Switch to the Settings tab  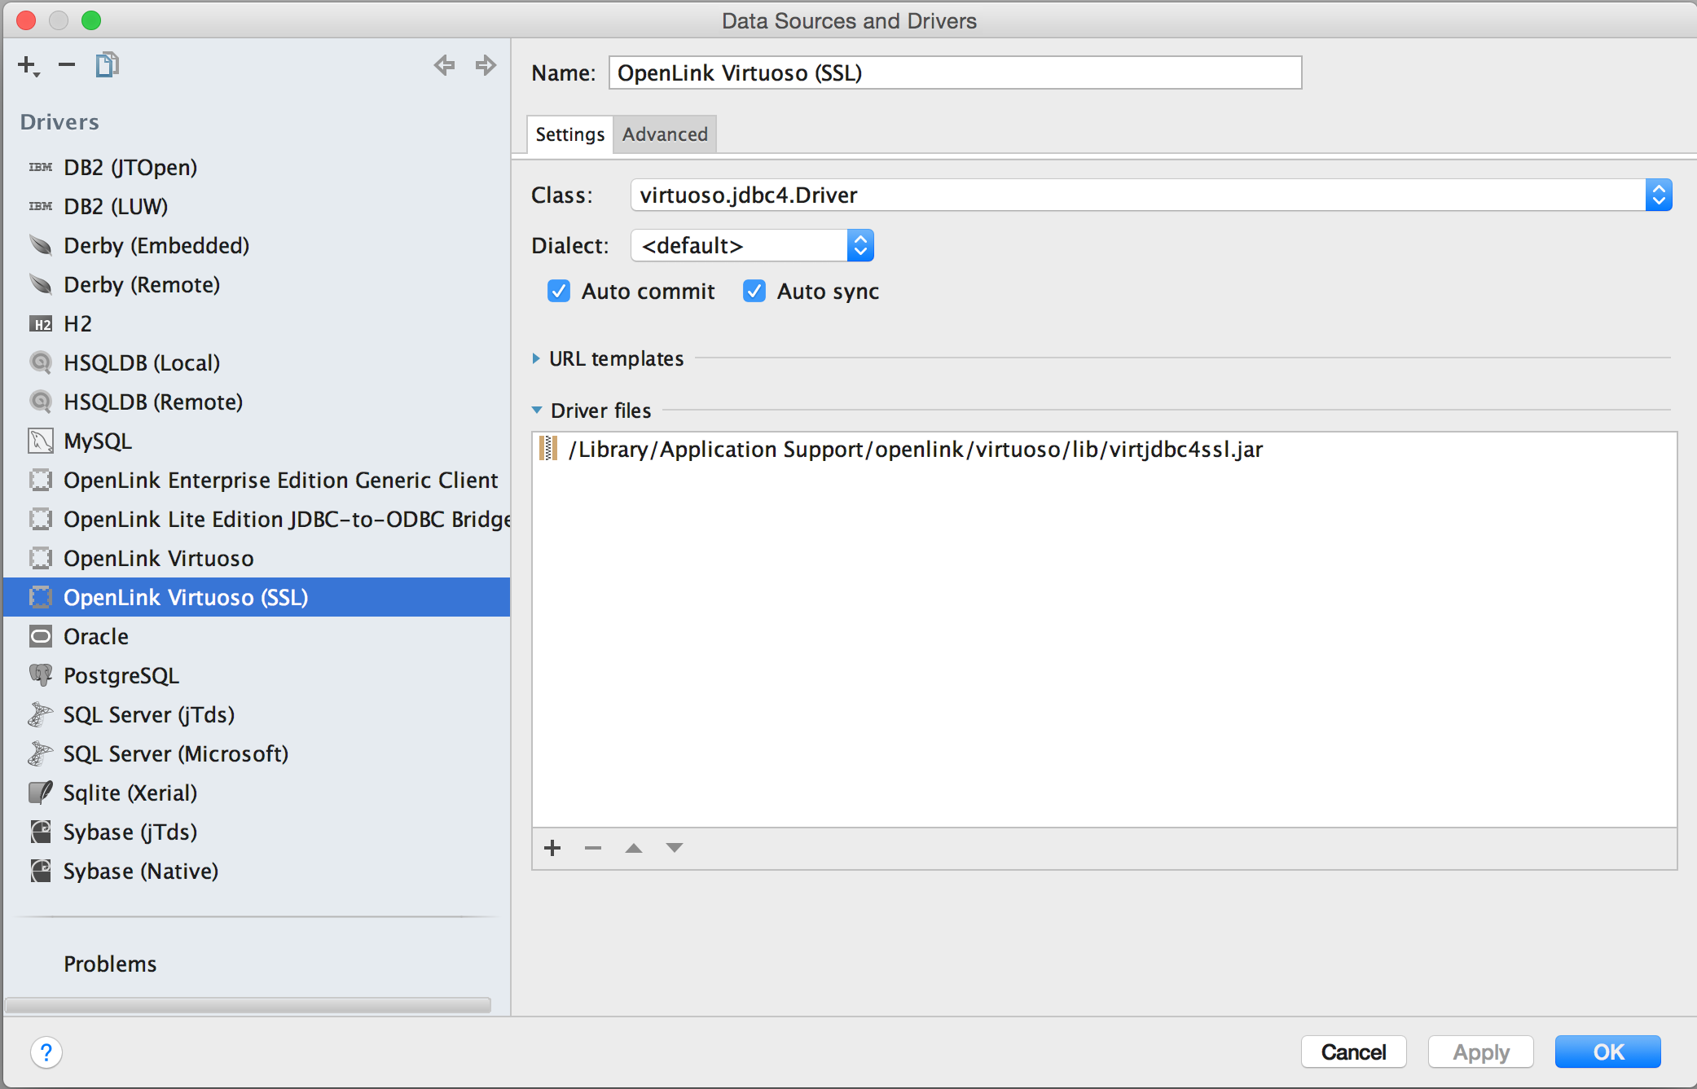tap(570, 134)
